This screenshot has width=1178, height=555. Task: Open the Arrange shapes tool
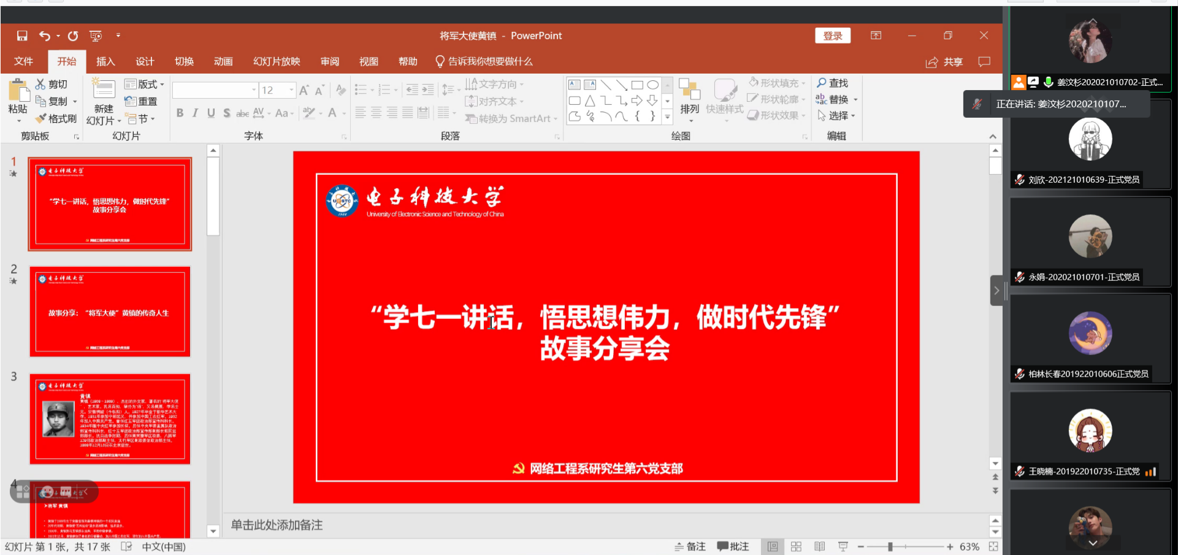pyautogui.click(x=689, y=98)
